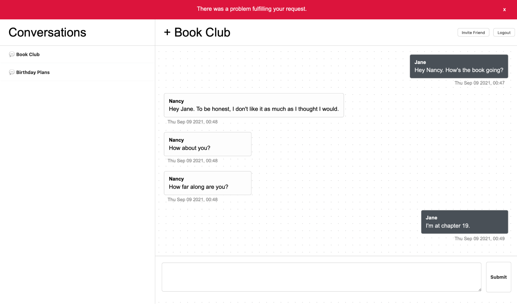Select Jane's 'Hey Nancy' message bubble
Screen dimensions: 517x304
coord(459,66)
